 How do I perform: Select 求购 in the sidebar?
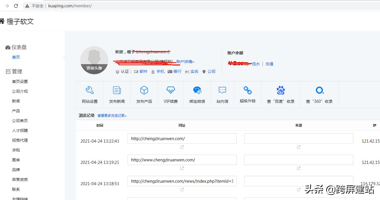[16, 150]
